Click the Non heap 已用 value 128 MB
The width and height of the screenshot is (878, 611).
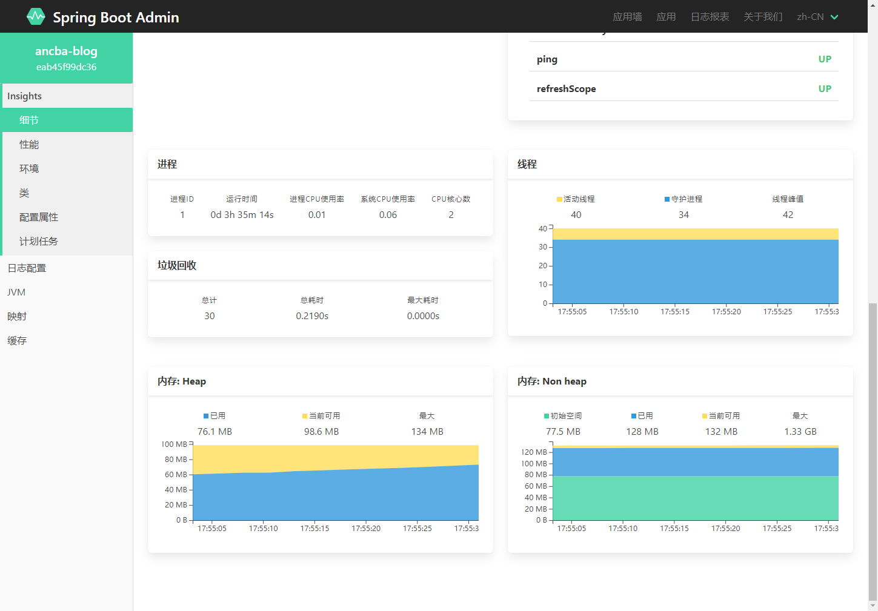642,432
